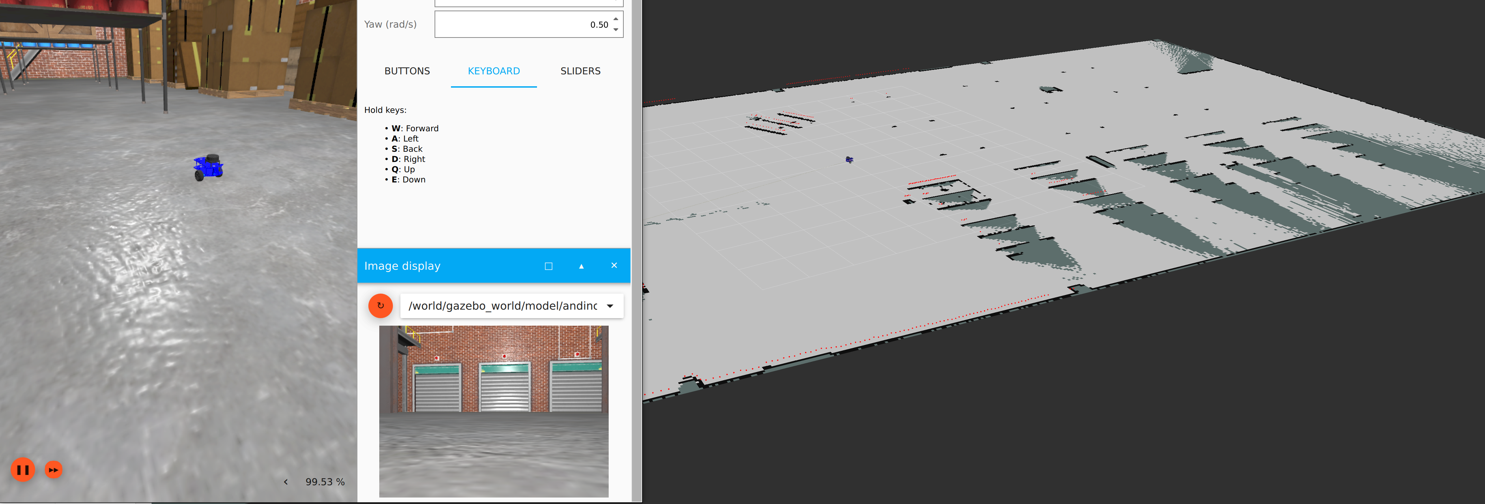Select the KEYBOARD tab
This screenshot has width=1485, height=504.
(x=493, y=71)
